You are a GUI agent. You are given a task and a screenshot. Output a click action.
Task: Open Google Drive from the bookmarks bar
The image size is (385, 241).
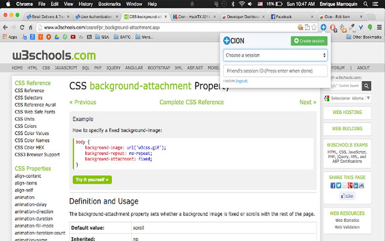pyautogui.click(x=57, y=37)
